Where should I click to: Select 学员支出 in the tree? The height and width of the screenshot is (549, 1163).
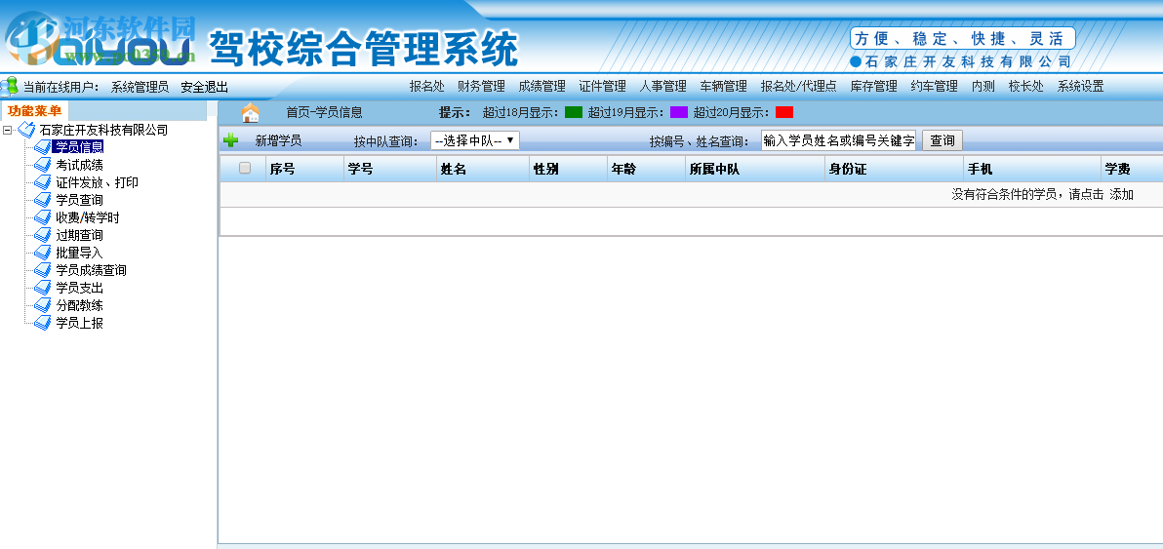pos(79,289)
